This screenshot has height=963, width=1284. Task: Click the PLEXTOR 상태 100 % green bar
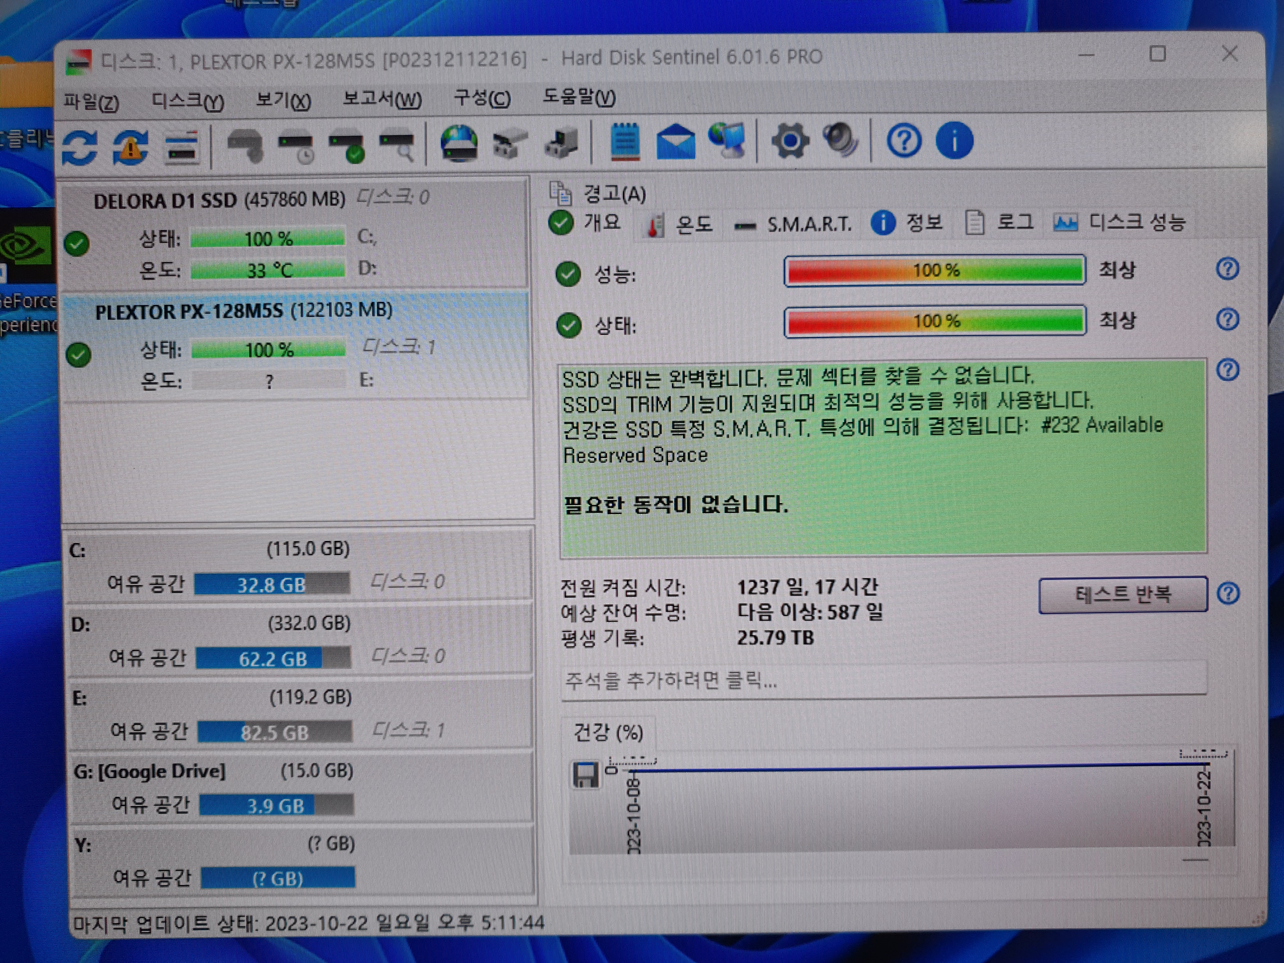click(268, 349)
